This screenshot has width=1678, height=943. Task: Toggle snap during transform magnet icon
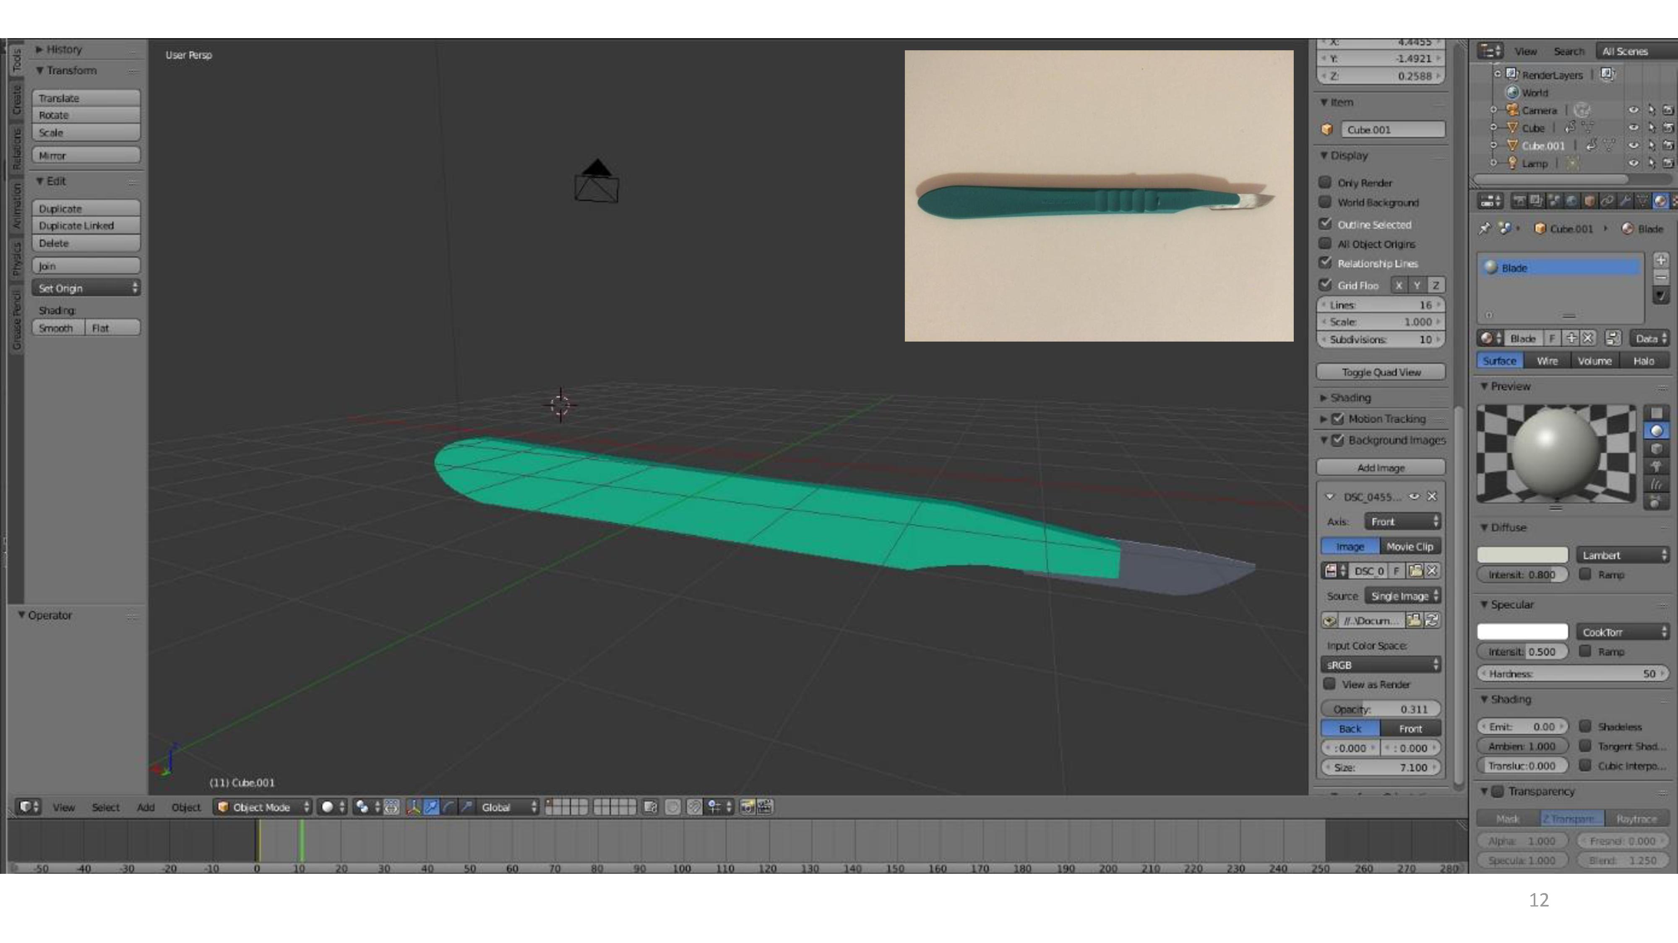(x=694, y=807)
